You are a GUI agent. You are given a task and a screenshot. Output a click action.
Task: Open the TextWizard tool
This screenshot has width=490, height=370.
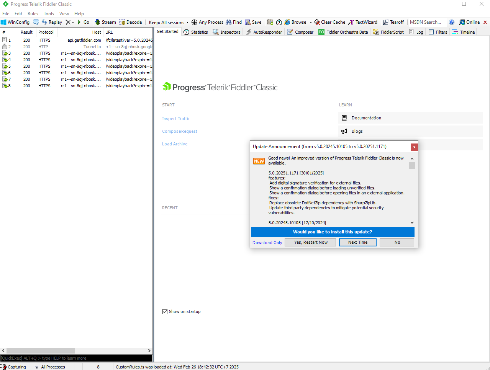click(x=363, y=22)
